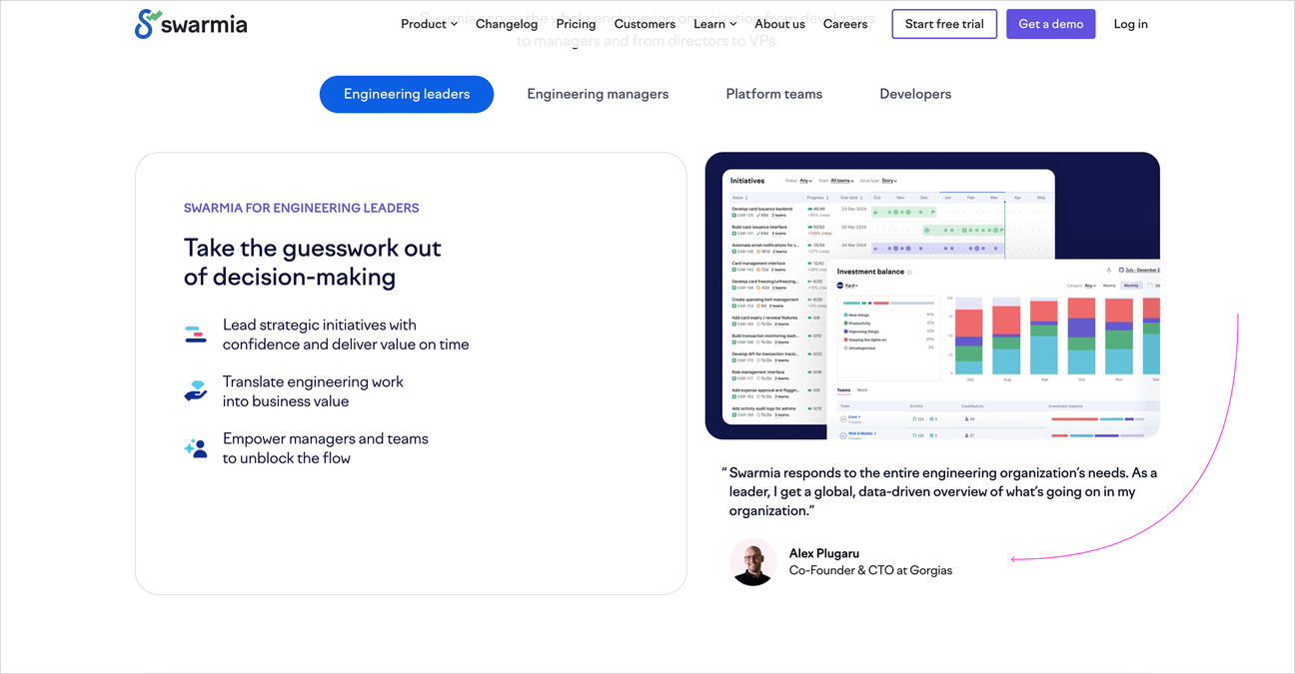Click the Start free trial button
Viewport: 1295px width, 674px height.
pyautogui.click(x=943, y=23)
